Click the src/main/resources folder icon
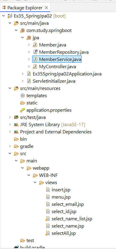Viewport: 116px width, 249px height. click(16, 88)
